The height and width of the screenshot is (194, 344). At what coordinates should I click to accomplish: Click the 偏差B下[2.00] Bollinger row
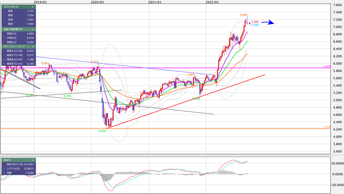18,64
